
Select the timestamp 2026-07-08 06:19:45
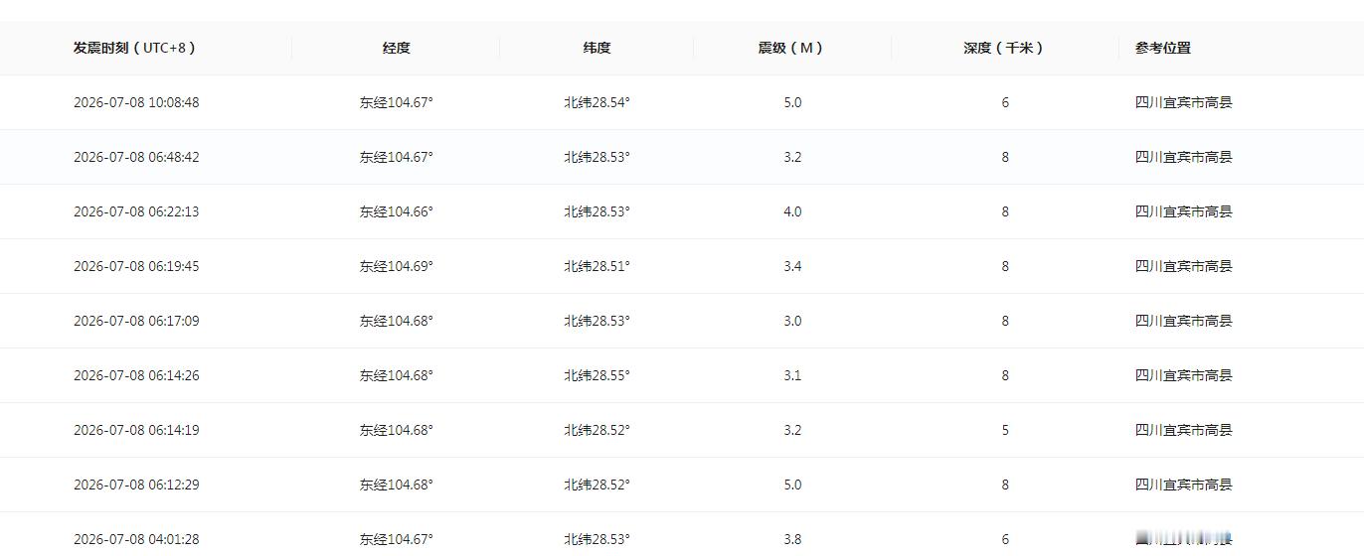(136, 266)
